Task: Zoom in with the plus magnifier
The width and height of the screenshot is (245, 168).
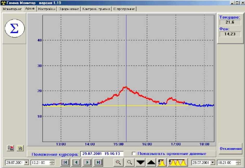Action: click(x=118, y=162)
